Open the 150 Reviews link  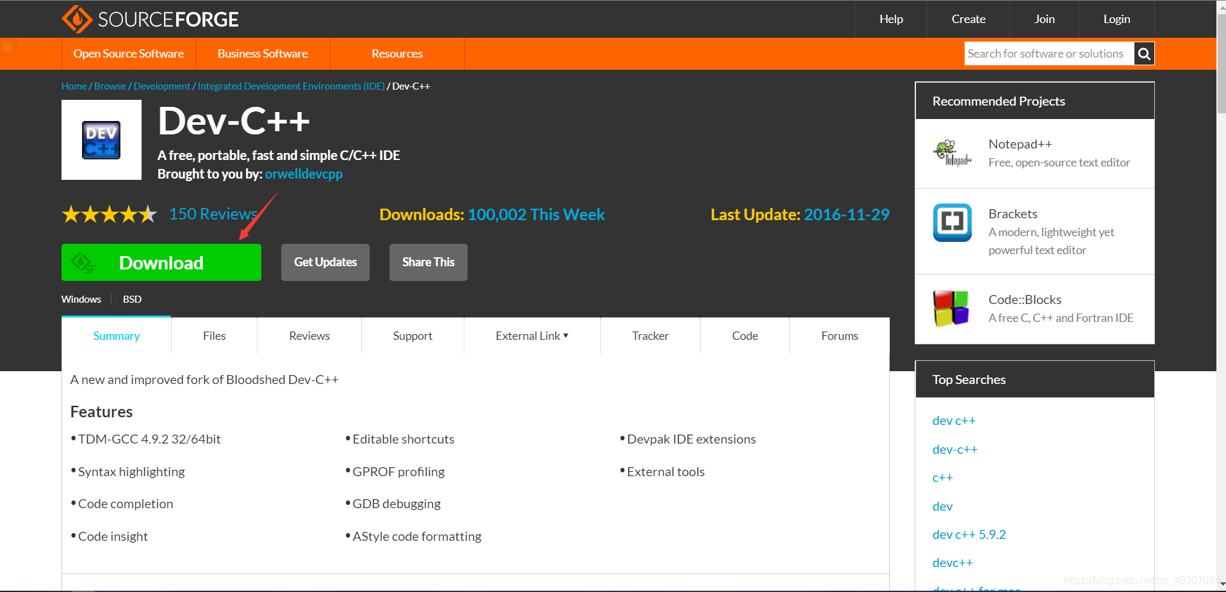tap(213, 214)
